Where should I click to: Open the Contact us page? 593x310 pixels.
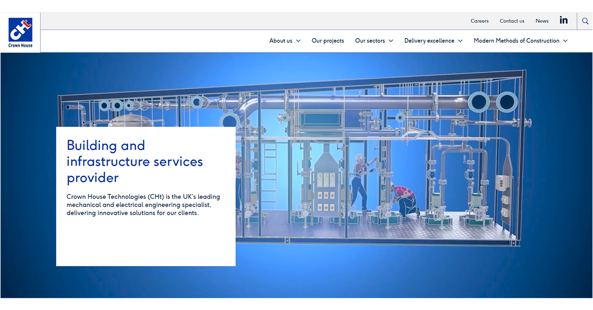pos(511,21)
